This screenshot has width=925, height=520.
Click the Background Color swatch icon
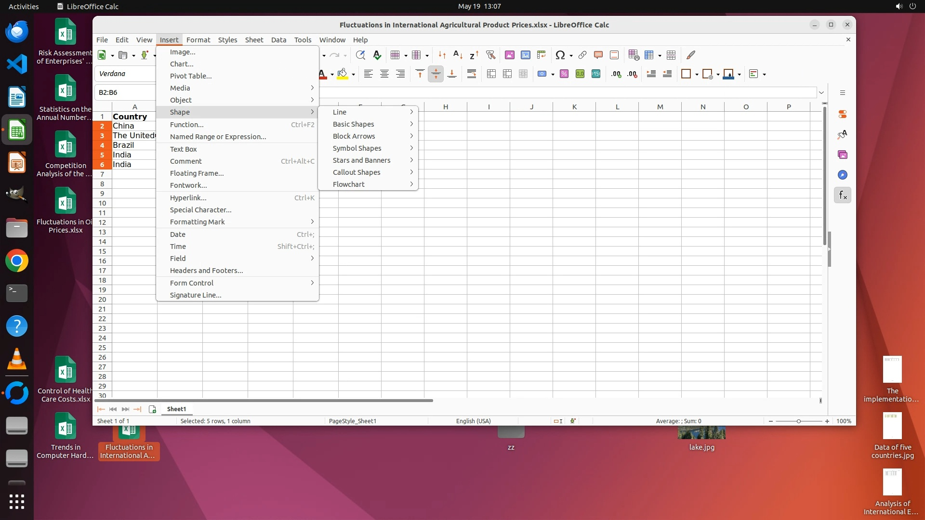(x=343, y=74)
